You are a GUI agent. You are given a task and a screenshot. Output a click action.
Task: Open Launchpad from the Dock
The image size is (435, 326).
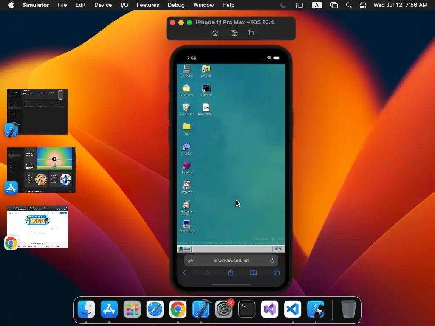[132, 309]
